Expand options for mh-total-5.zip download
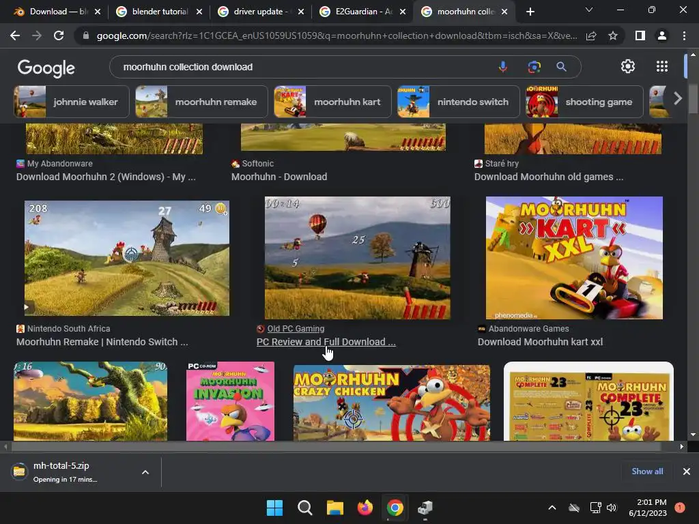 (x=145, y=472)
